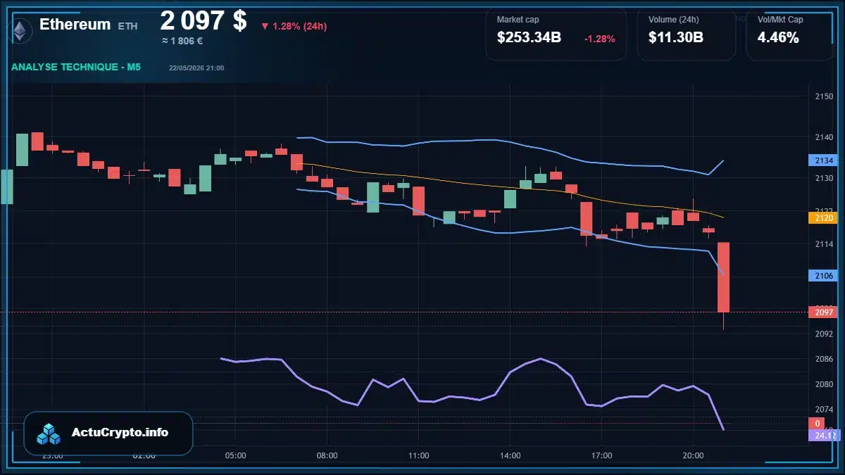Click the 4.46% Vol/Mkt Cap value

click(778, 38)
